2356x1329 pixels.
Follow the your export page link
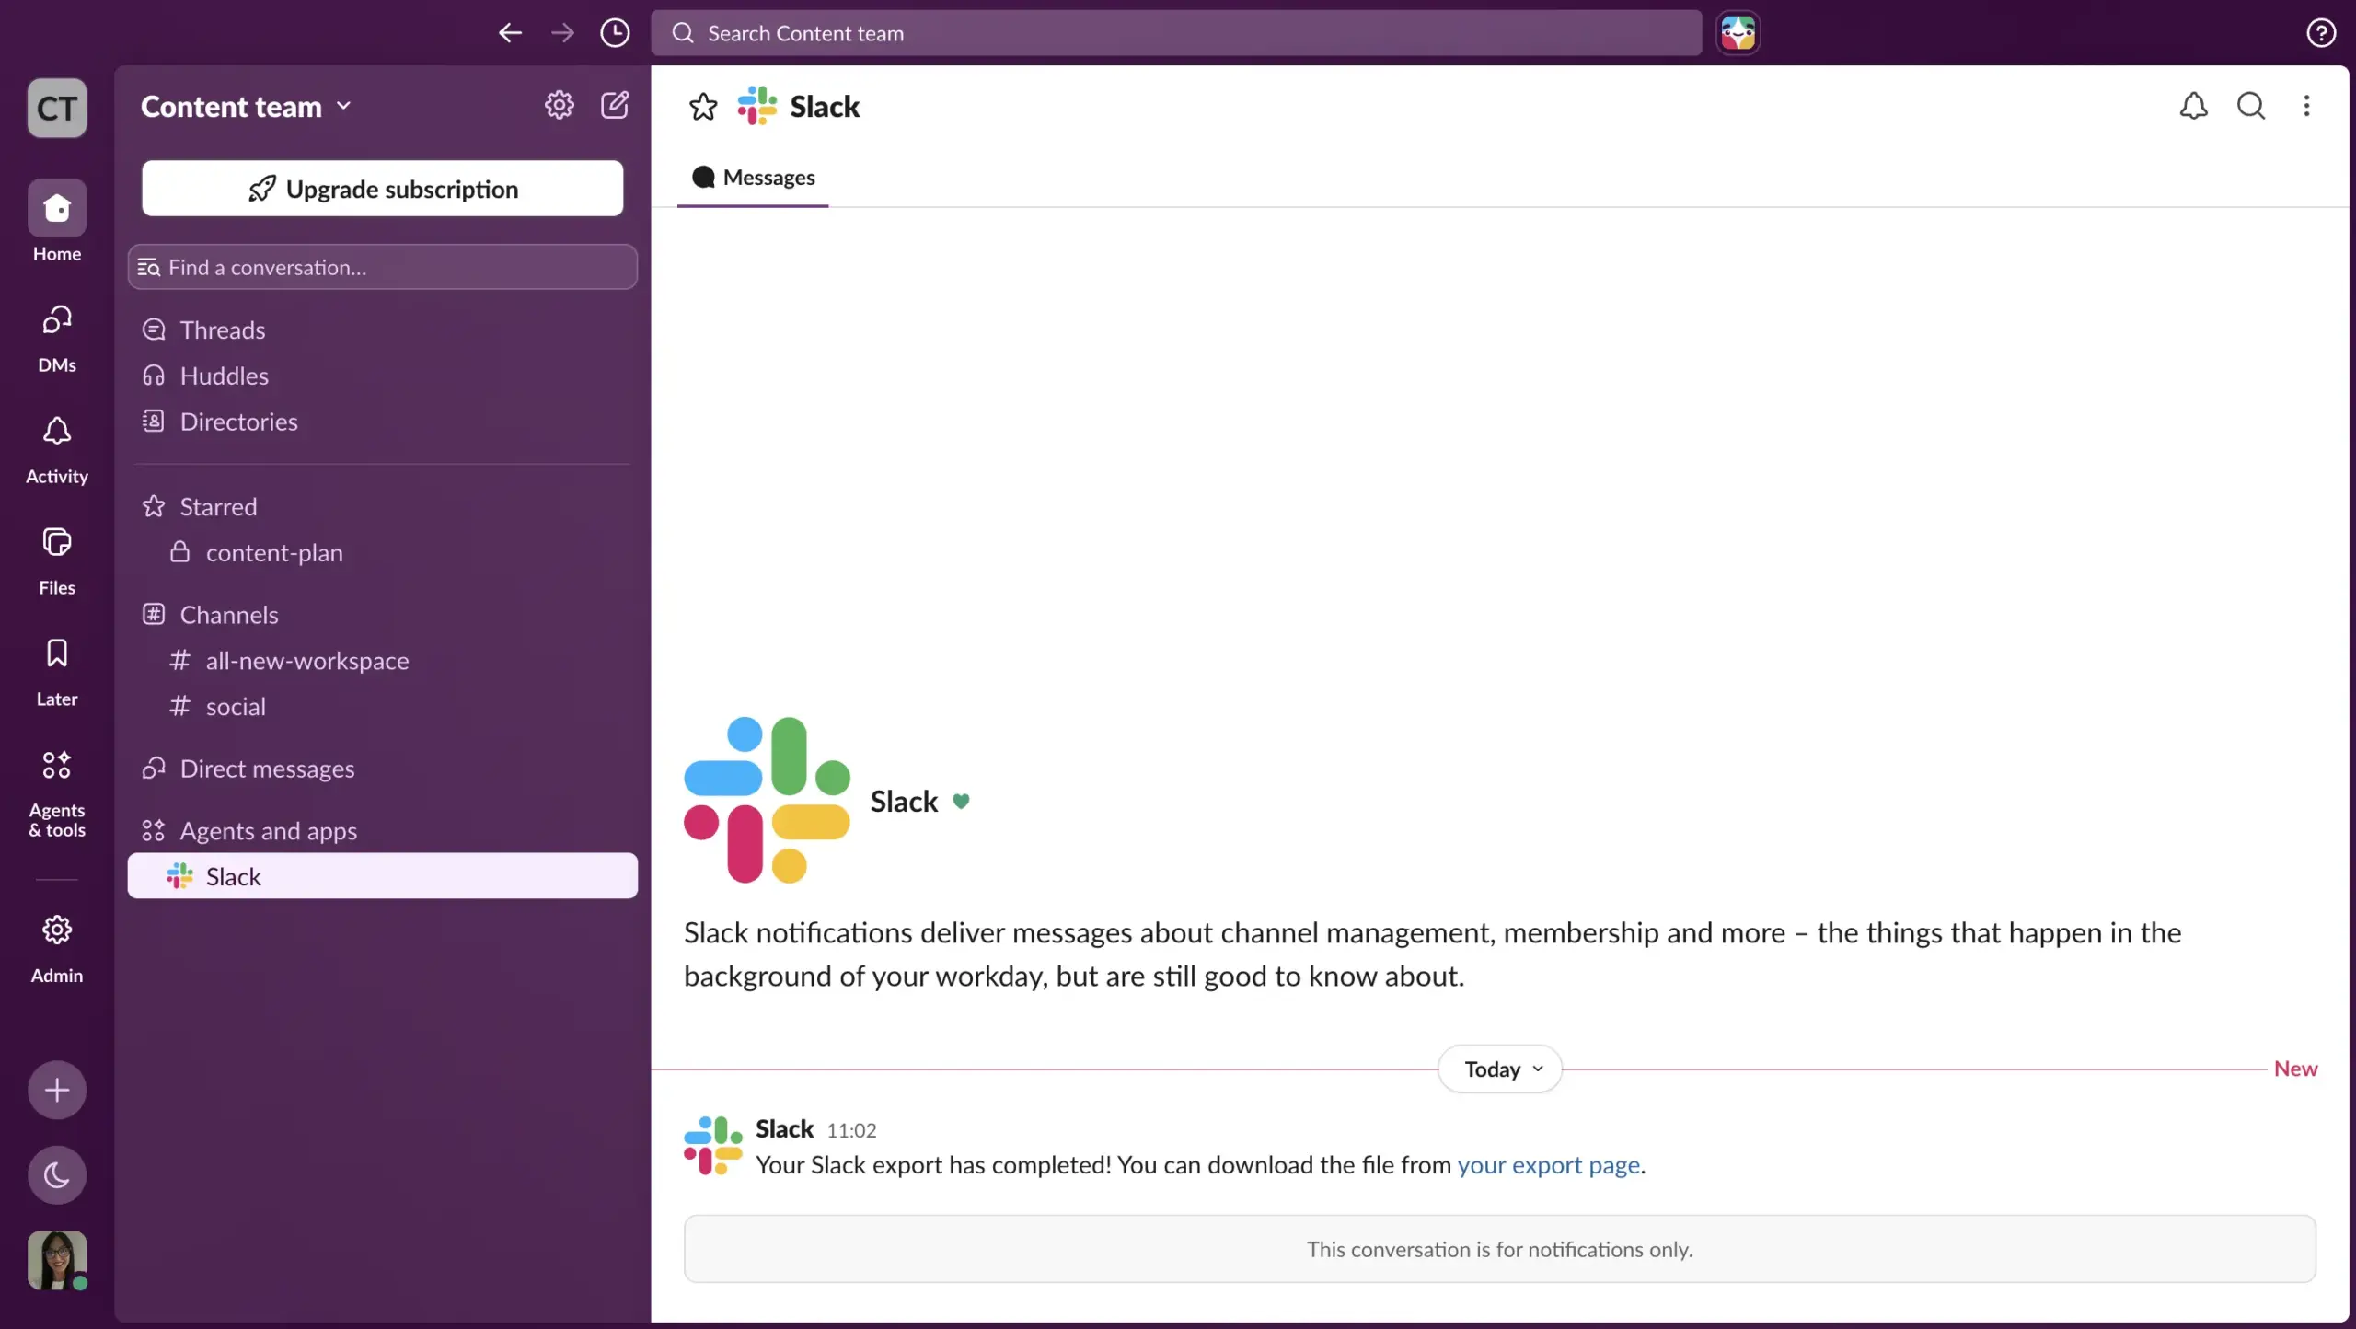click(x=1549, y=1165)
